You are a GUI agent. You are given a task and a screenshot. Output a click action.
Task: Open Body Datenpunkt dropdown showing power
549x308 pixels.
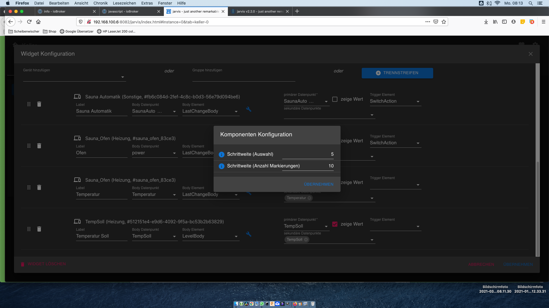click(x=155, y=153)
